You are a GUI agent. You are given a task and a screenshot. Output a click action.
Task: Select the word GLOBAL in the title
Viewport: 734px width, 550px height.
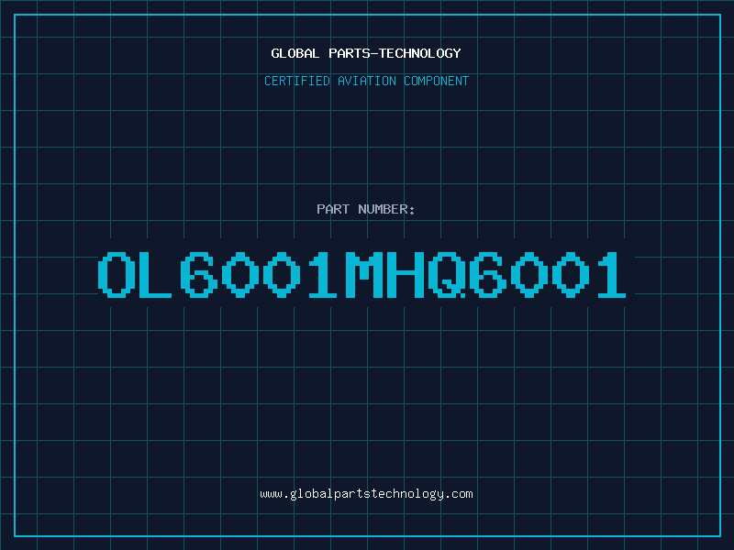coord(295,53)
